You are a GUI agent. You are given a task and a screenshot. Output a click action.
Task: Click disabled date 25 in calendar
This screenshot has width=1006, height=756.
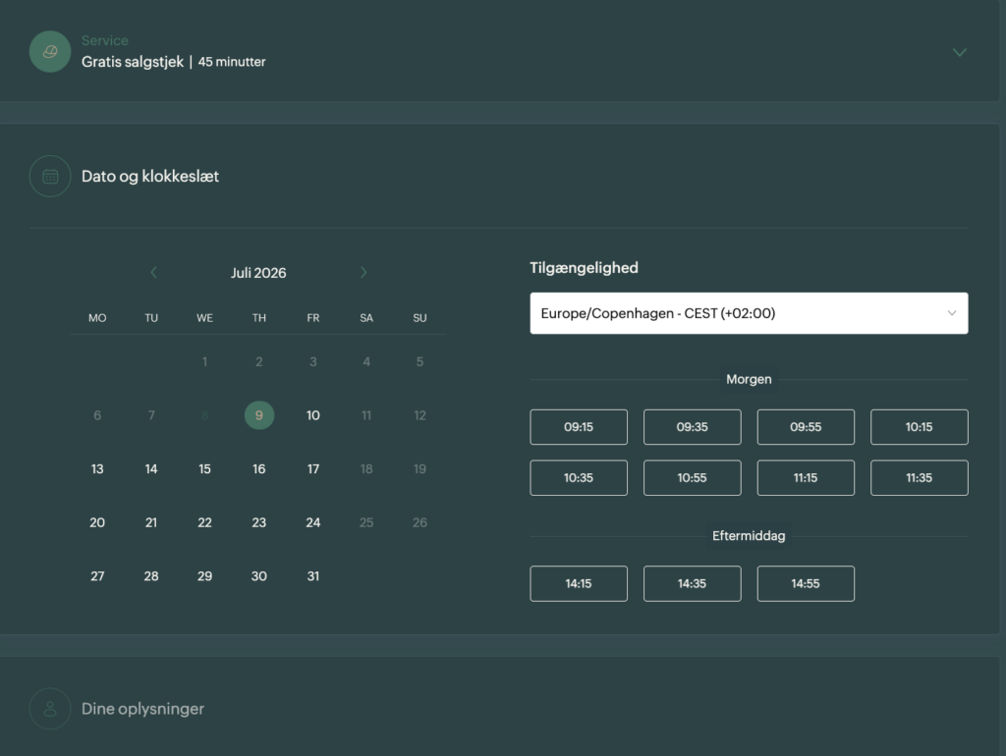point(366,522)
